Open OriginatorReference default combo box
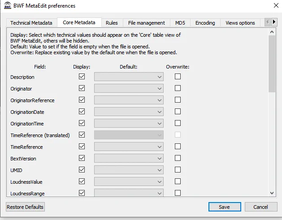The width and height of the screenshot is (282, 220). pyautogui.click(x=129, y=100)
